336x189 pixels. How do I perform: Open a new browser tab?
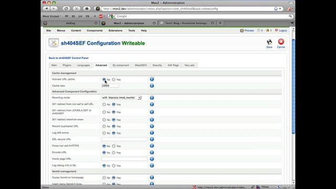(x=220, y=23)
